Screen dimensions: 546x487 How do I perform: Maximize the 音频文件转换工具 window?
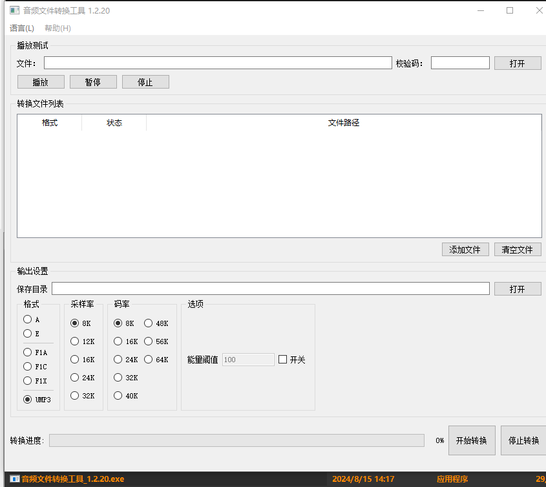point(510,10)
